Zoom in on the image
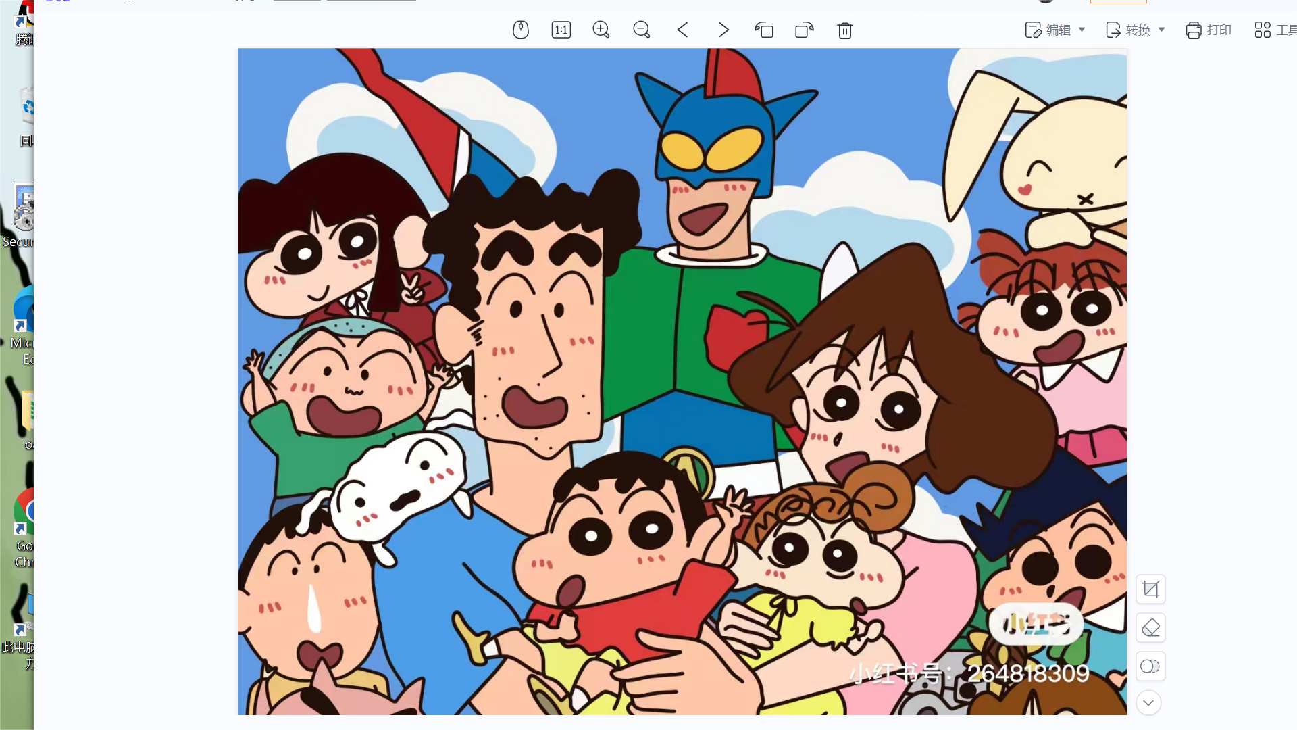 click(x=601, y=30)
